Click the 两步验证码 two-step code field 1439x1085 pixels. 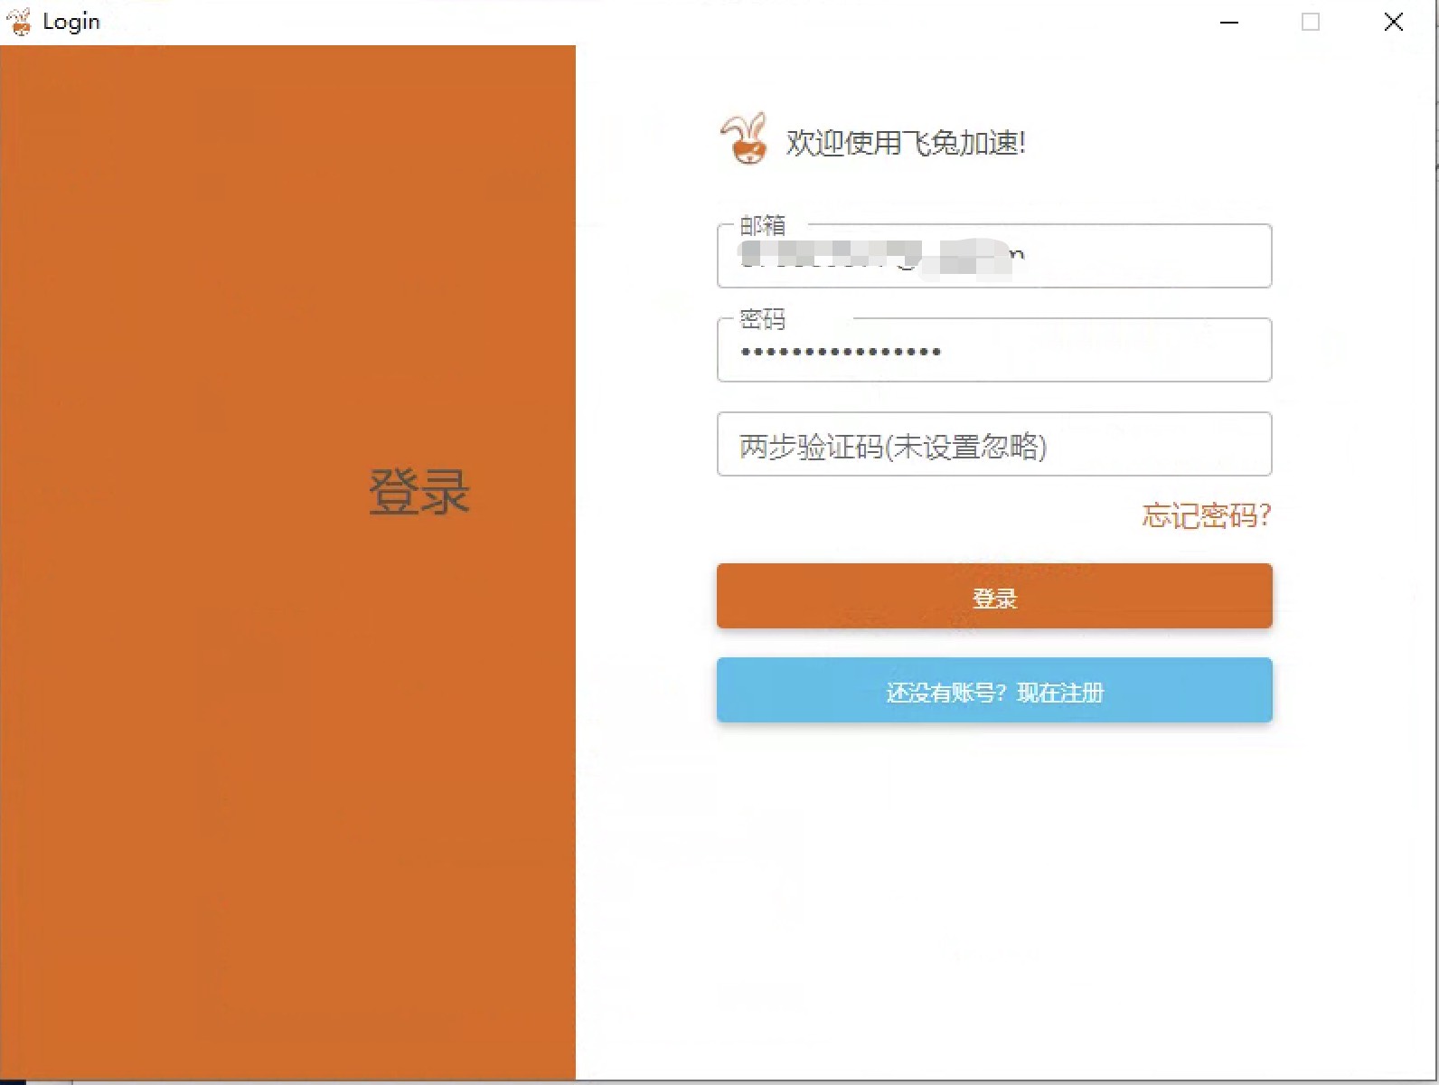click(x=994, y=444)
